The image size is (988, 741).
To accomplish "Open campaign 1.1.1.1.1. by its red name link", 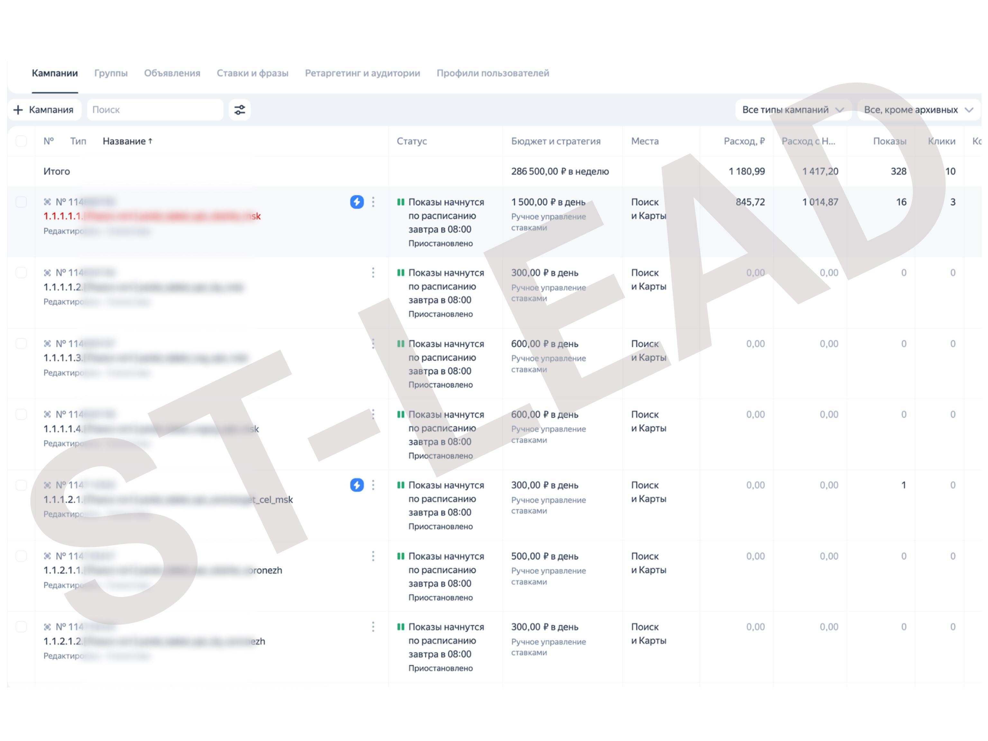I will click(x=152, y=216).
